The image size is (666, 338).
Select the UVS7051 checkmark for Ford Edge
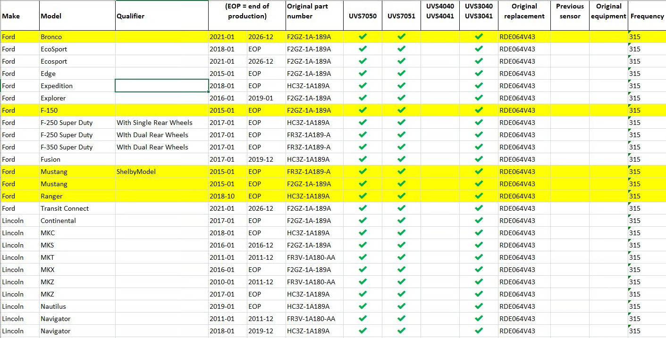click(401, 74)
